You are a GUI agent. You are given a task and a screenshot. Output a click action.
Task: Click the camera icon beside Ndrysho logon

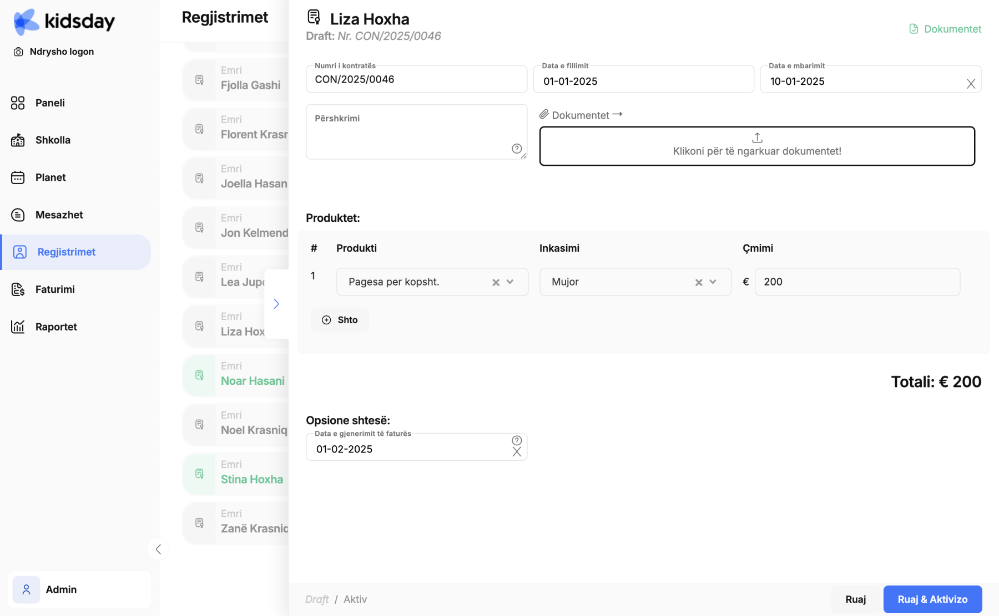click(x=18, y=52)
